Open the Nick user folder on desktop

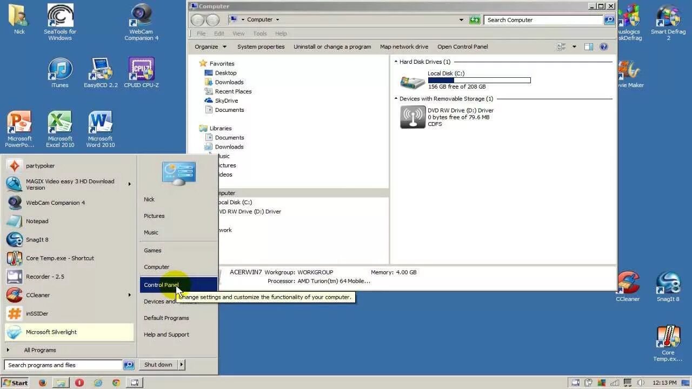(19, 19)
